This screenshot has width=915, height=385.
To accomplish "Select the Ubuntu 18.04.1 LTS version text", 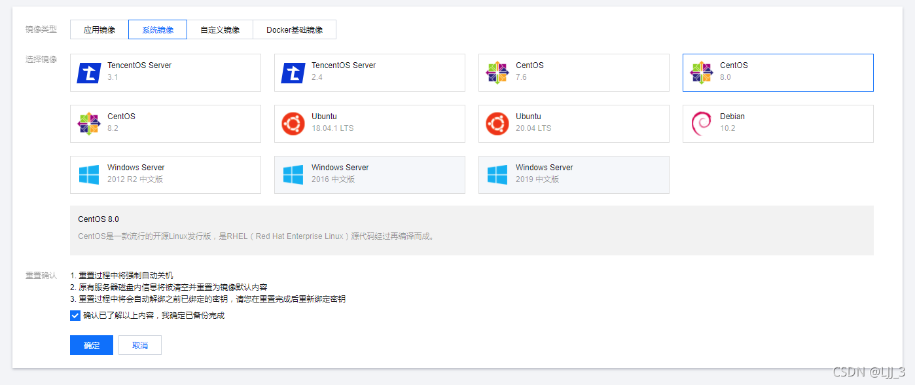I will (332, 128).
